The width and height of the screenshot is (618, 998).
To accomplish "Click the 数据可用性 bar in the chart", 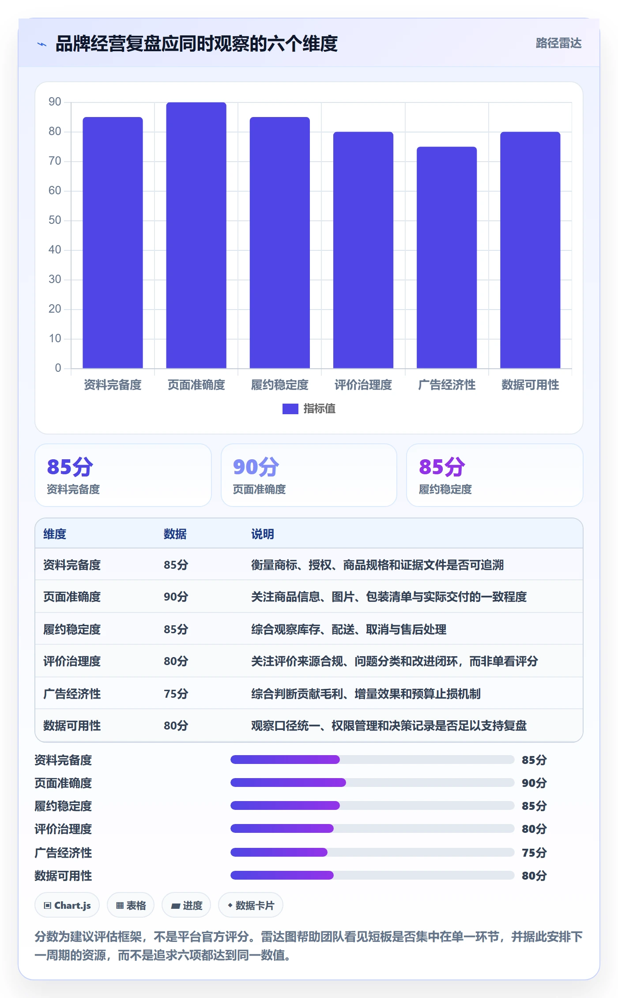I will pyautogui.click(x=530, y=250).
